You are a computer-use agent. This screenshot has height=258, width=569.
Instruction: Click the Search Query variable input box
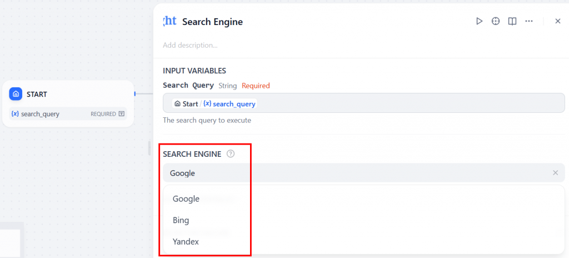(389, 103)
